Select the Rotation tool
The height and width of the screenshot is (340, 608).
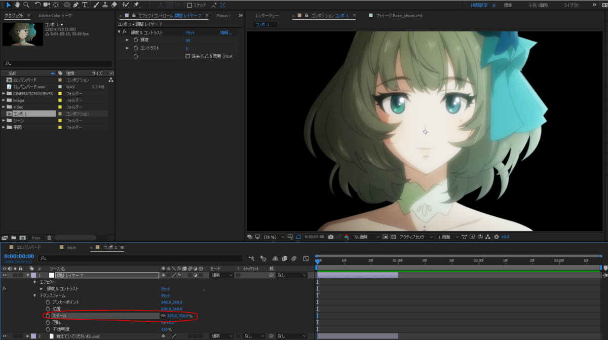[x=38, y=5]
